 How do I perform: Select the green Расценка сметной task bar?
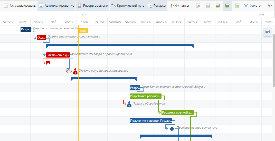(x=177, y=112)
